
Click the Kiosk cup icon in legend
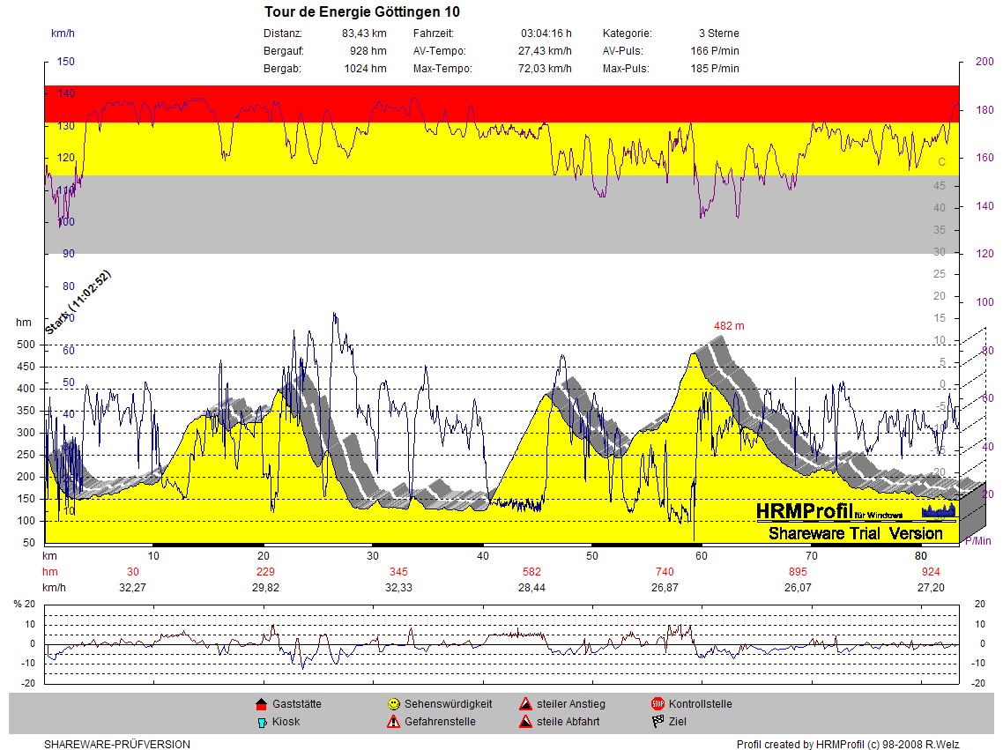tap(261, 722)
